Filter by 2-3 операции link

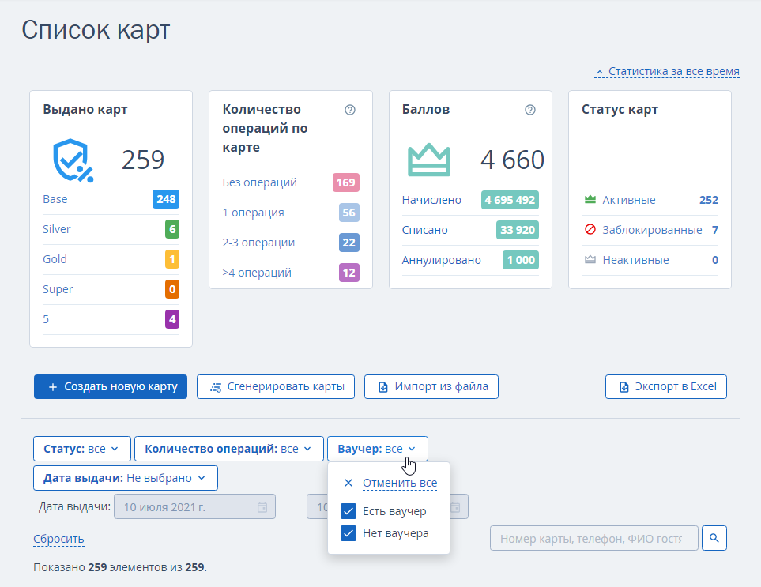pyautogui.click(x=258, y=243)
